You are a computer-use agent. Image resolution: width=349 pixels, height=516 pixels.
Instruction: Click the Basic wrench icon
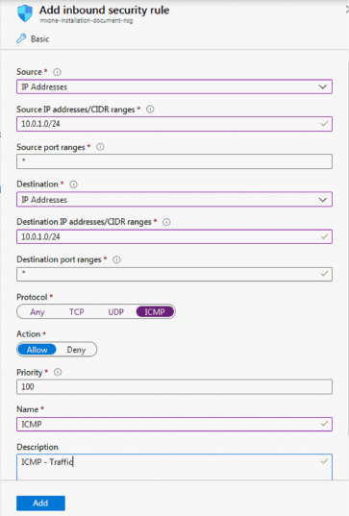tap(21, 38)
